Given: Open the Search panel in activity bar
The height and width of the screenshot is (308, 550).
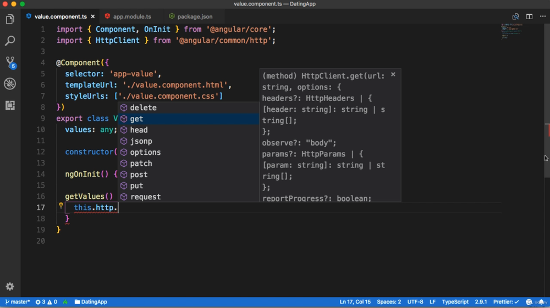Looking at the screenshot, I should (10, 41).
